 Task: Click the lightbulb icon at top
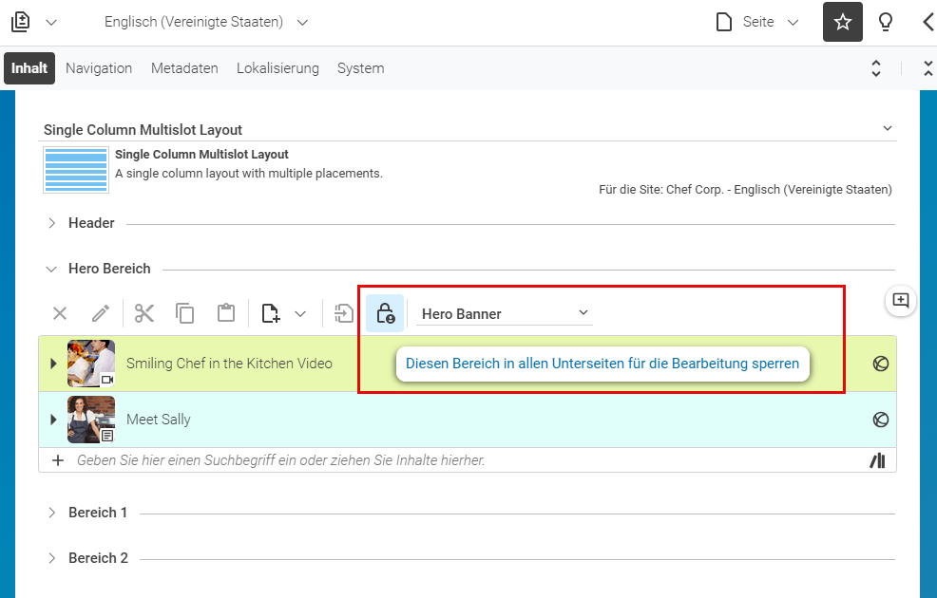(x=885, y=22)
